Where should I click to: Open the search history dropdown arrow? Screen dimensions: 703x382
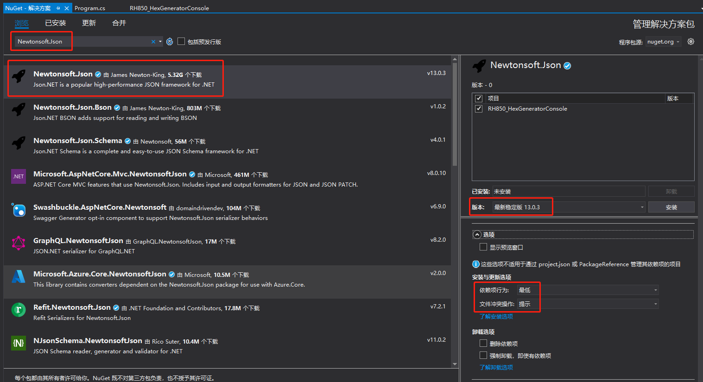160,42
